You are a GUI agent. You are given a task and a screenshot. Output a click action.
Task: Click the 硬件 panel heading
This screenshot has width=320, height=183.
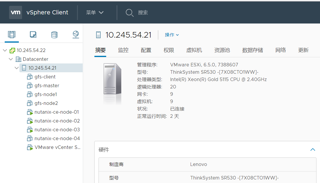(104, 150)
